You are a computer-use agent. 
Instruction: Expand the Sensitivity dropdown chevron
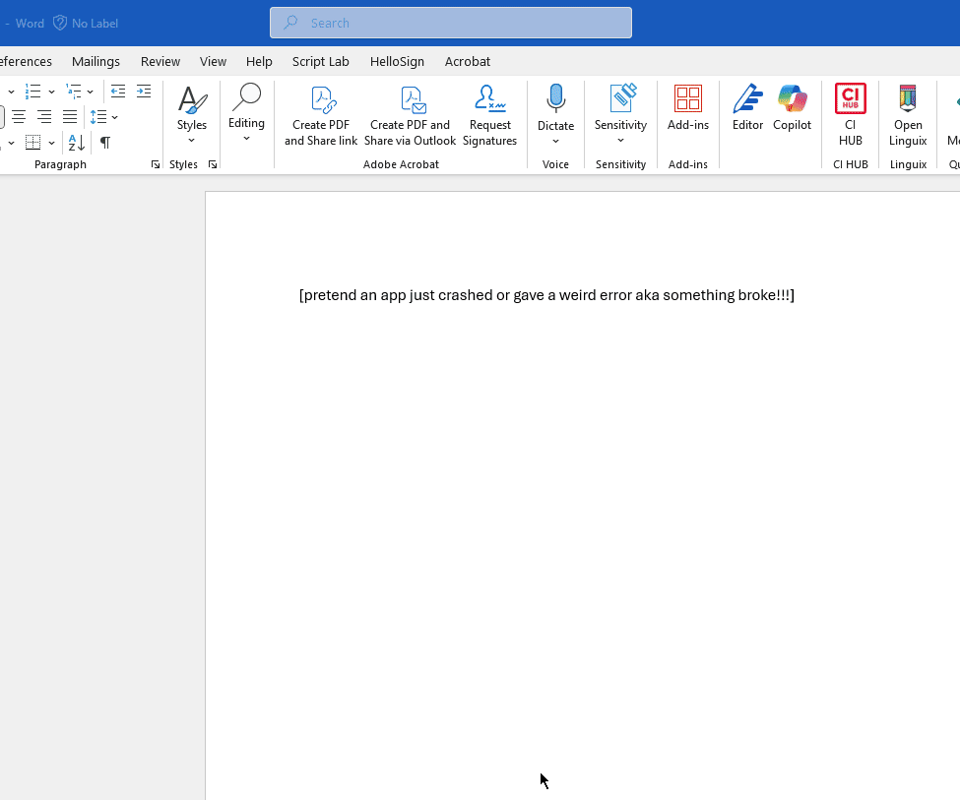point(621,140)
